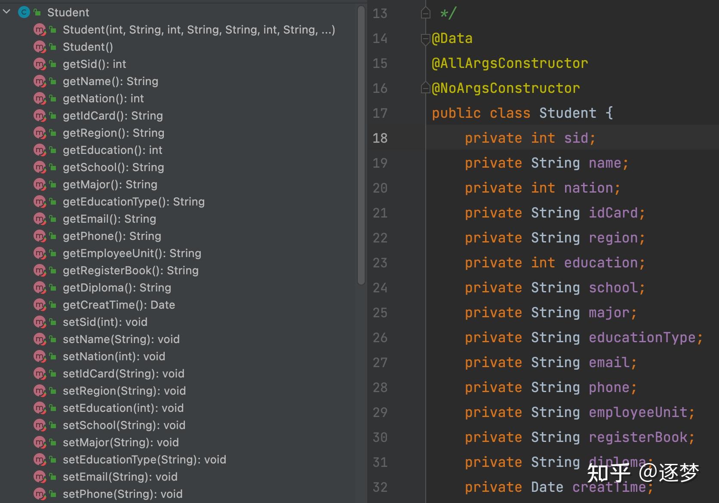Click the comment fold end marker on line 13
The height and width of the screenshot is (503, 719).
coord(425,14)
